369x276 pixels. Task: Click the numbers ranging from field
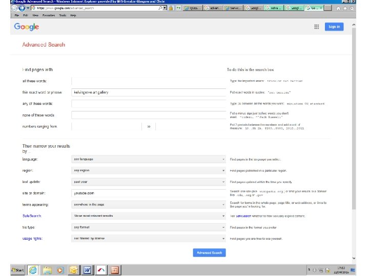tap(107, 126)
